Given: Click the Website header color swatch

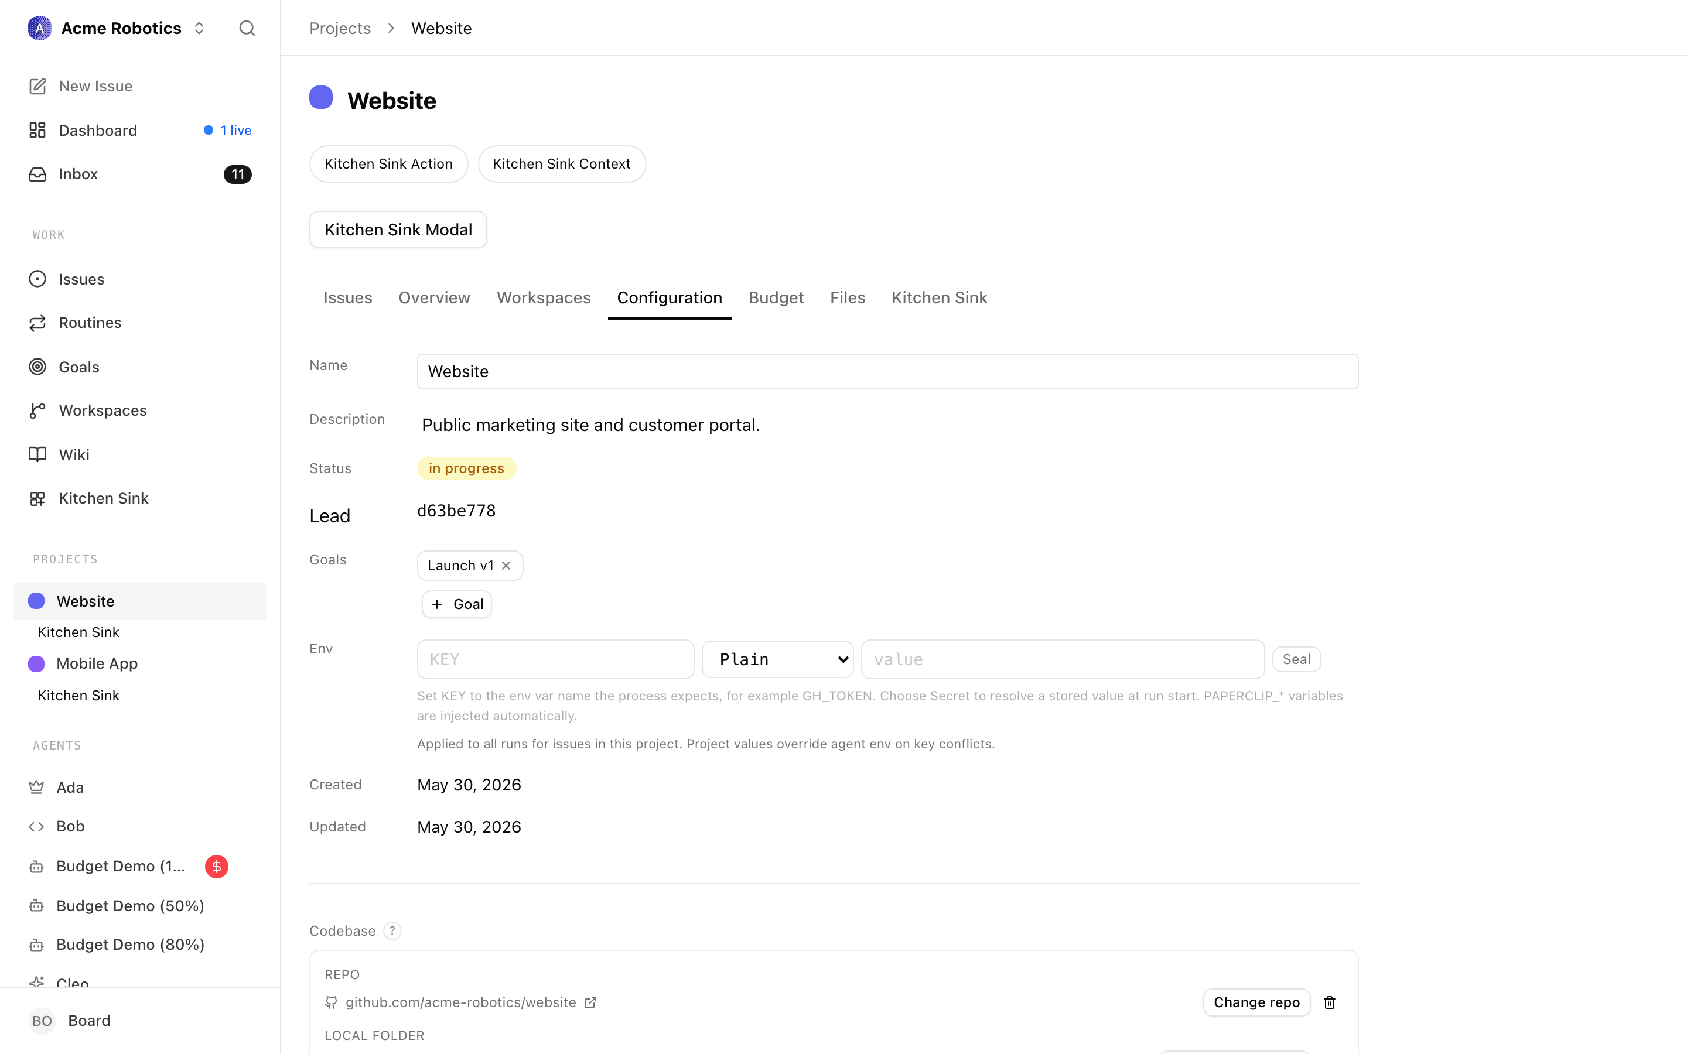Looking at the screenshot, I should (320, 98).
